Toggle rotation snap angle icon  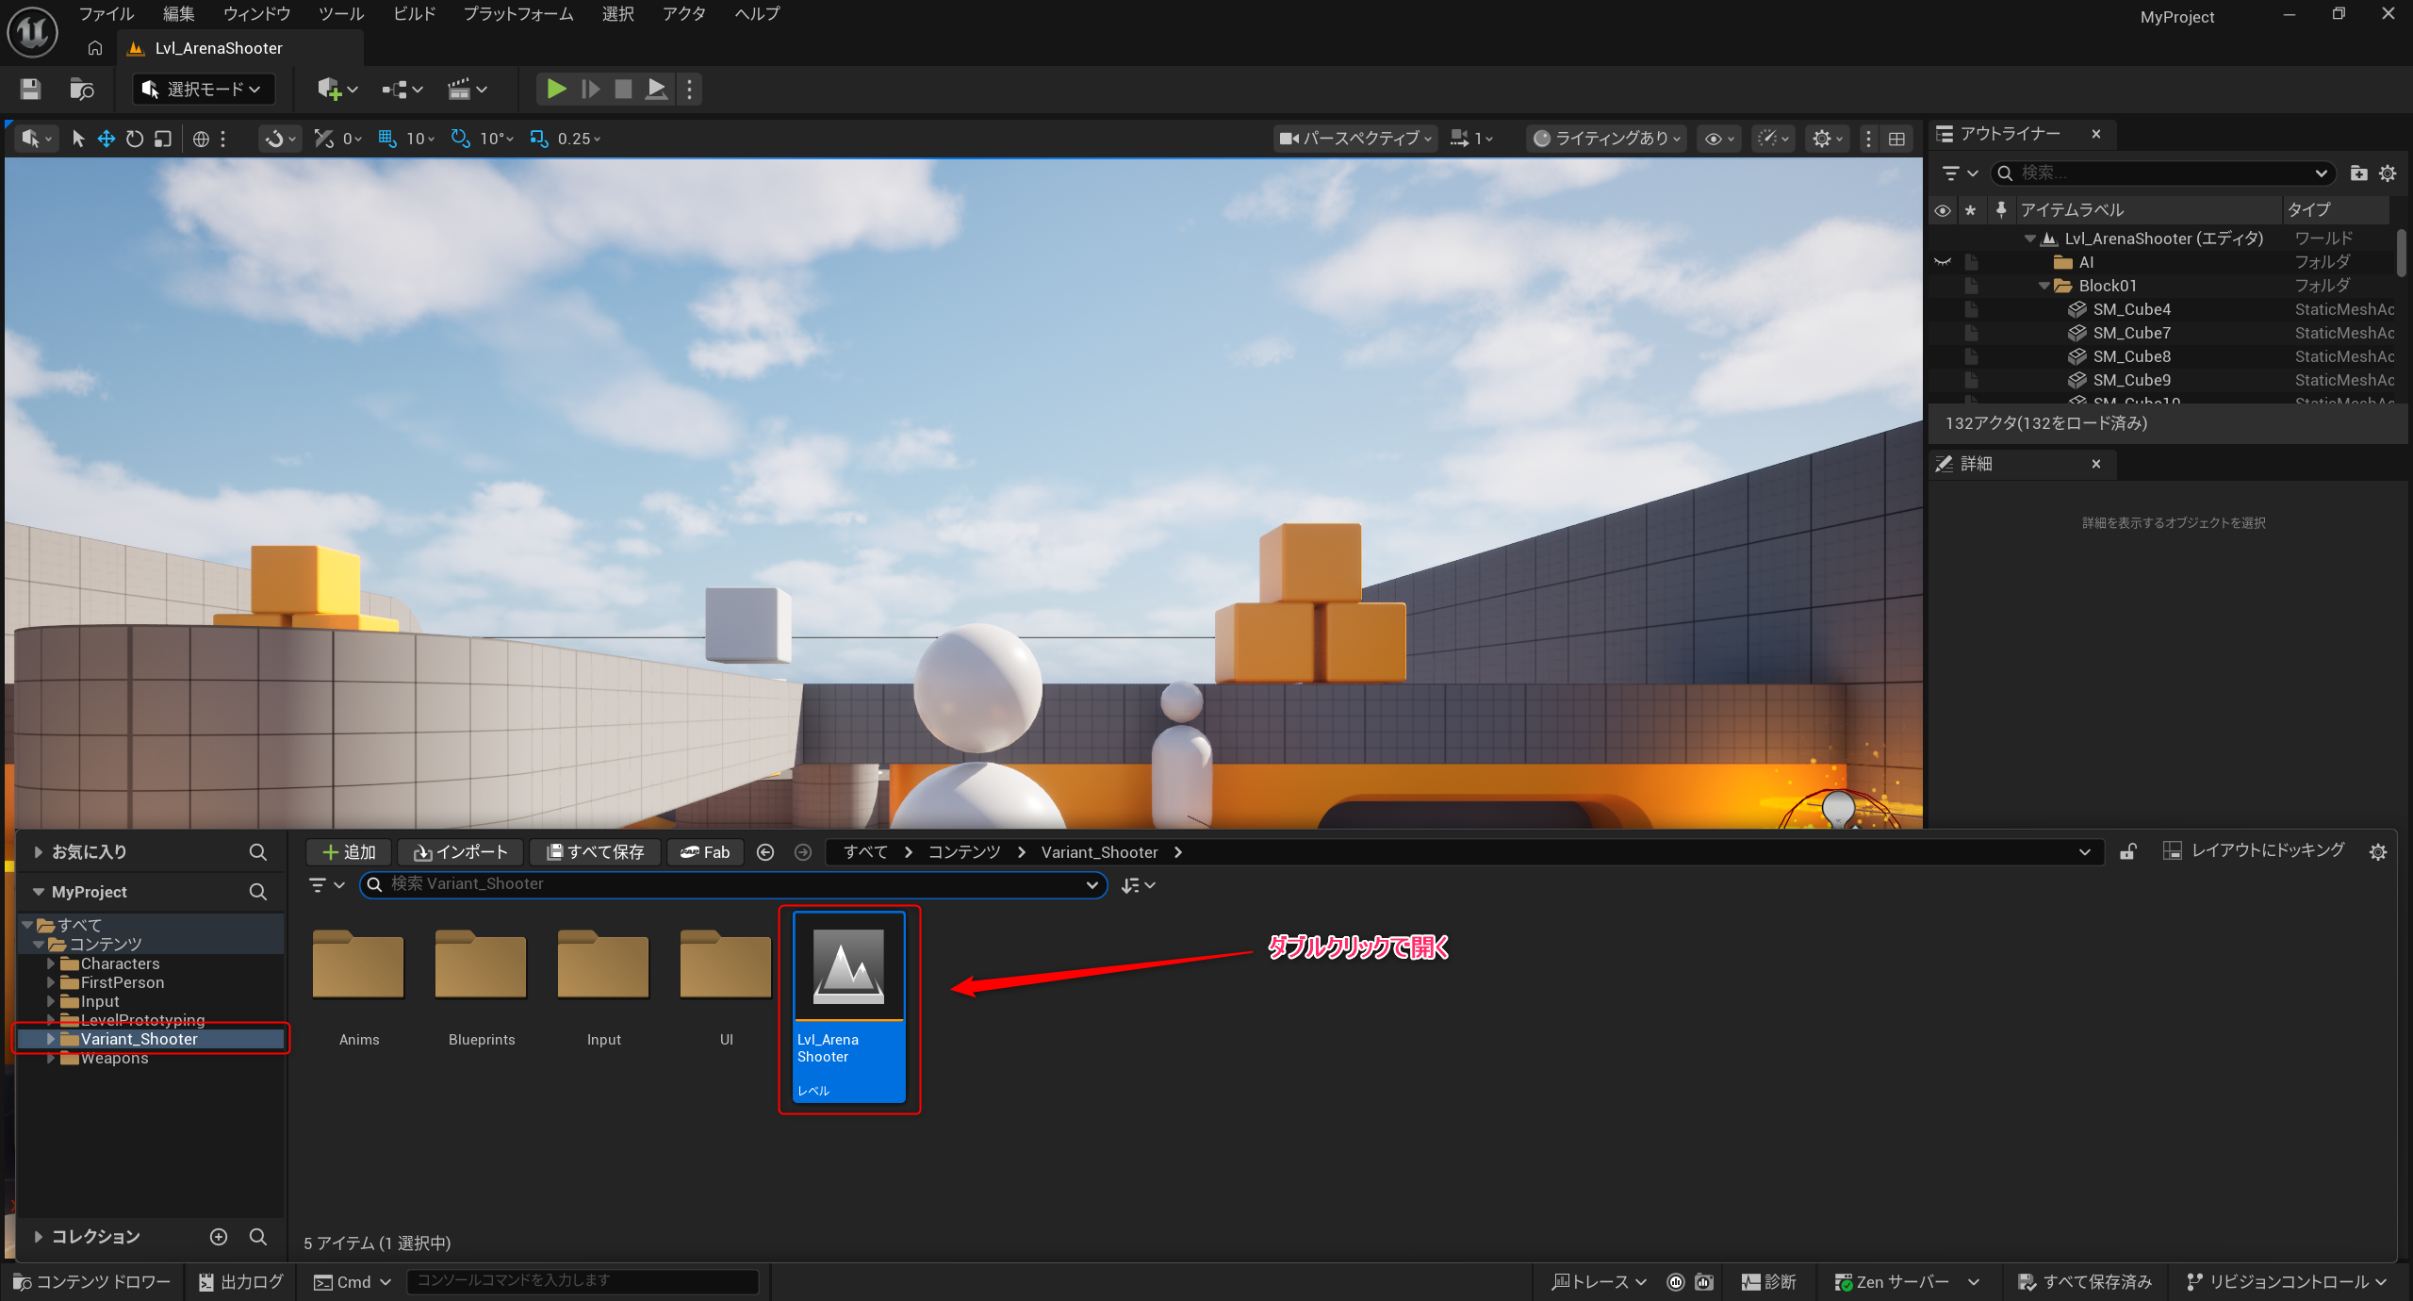(x=460, y=139)
